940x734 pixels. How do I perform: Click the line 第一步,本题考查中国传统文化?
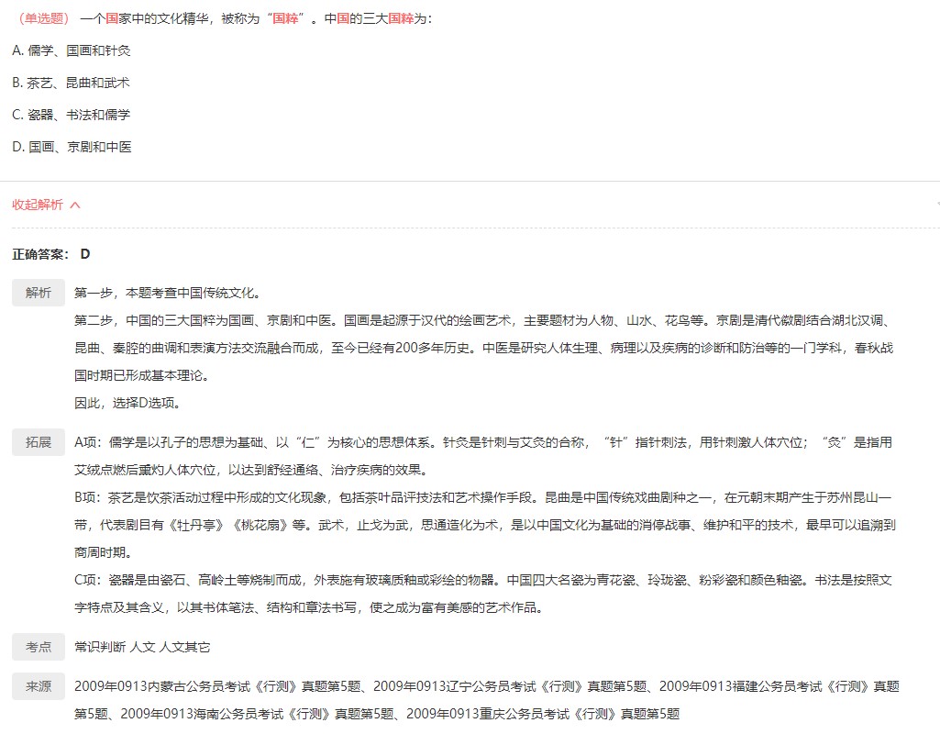169,294
